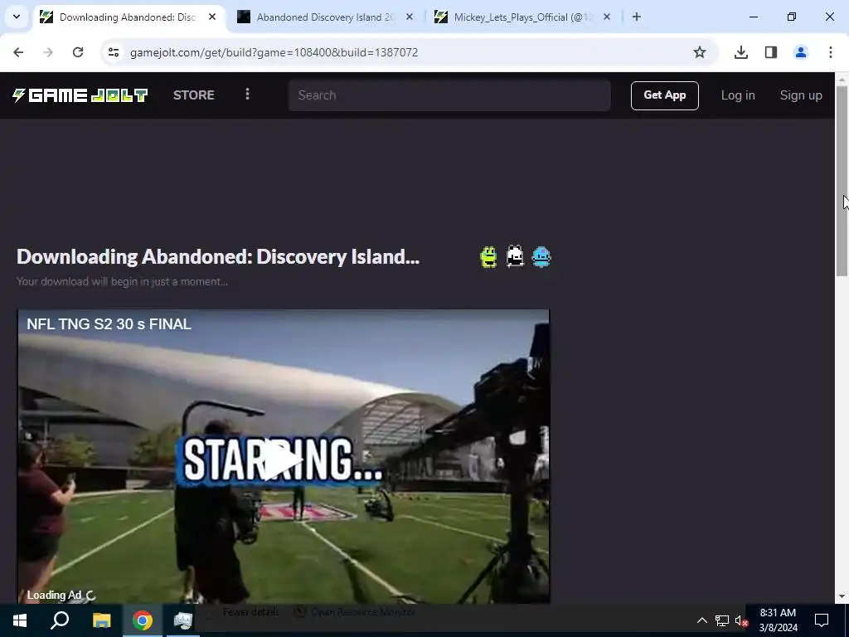The width and height of the screenshot is (849, 637).
Task: Click the scrollbar down arrow
Action: point(842,597)
